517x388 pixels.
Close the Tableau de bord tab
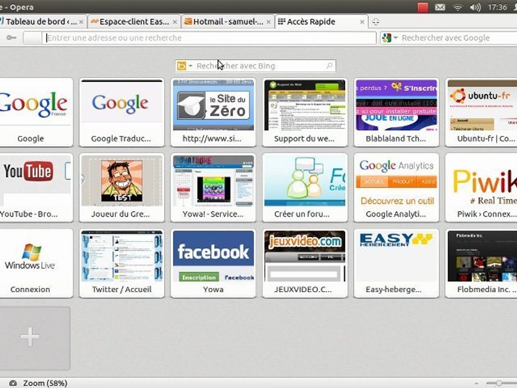(x=81, y=22)
